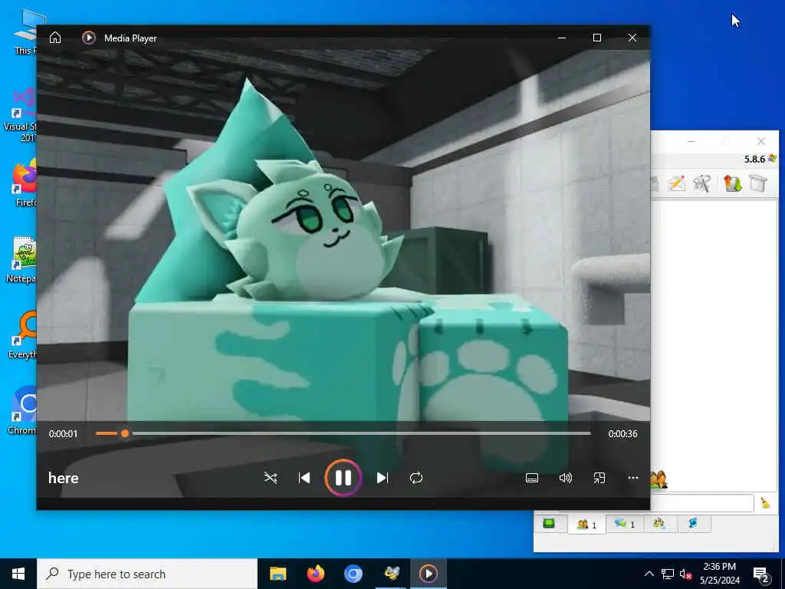
Task: Toggle repeat mode
Action: point(416,478)
